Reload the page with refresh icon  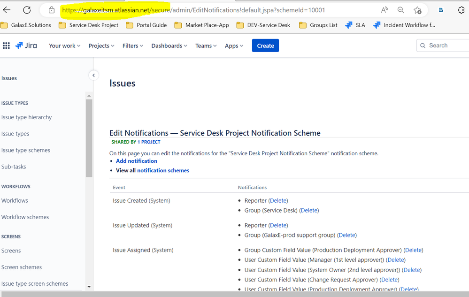click(x=27, y=10)
